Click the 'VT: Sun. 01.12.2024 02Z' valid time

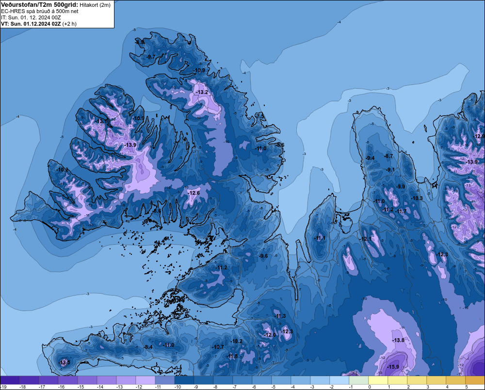tap(31, 24)
